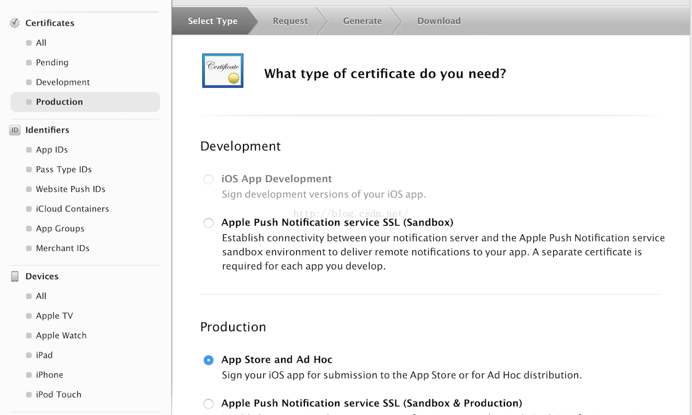Click the blue certificate image
Screen dimensions: 692x415
coord(223,71)
